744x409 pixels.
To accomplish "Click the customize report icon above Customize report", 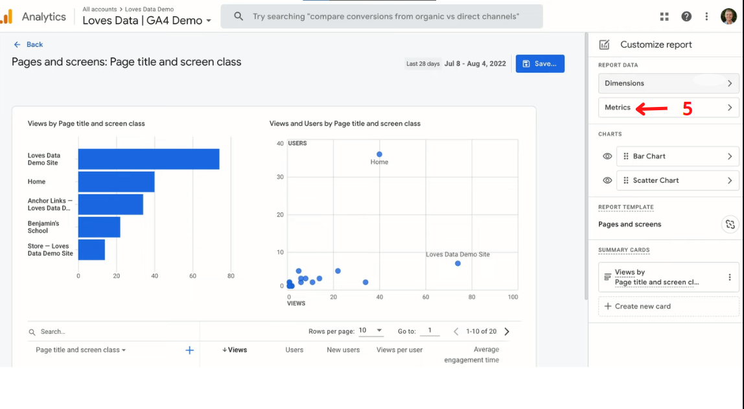I will [605, 44].
